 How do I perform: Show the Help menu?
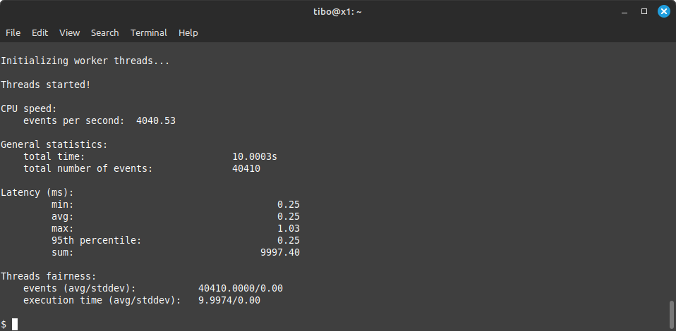click(x=188, y=32)
